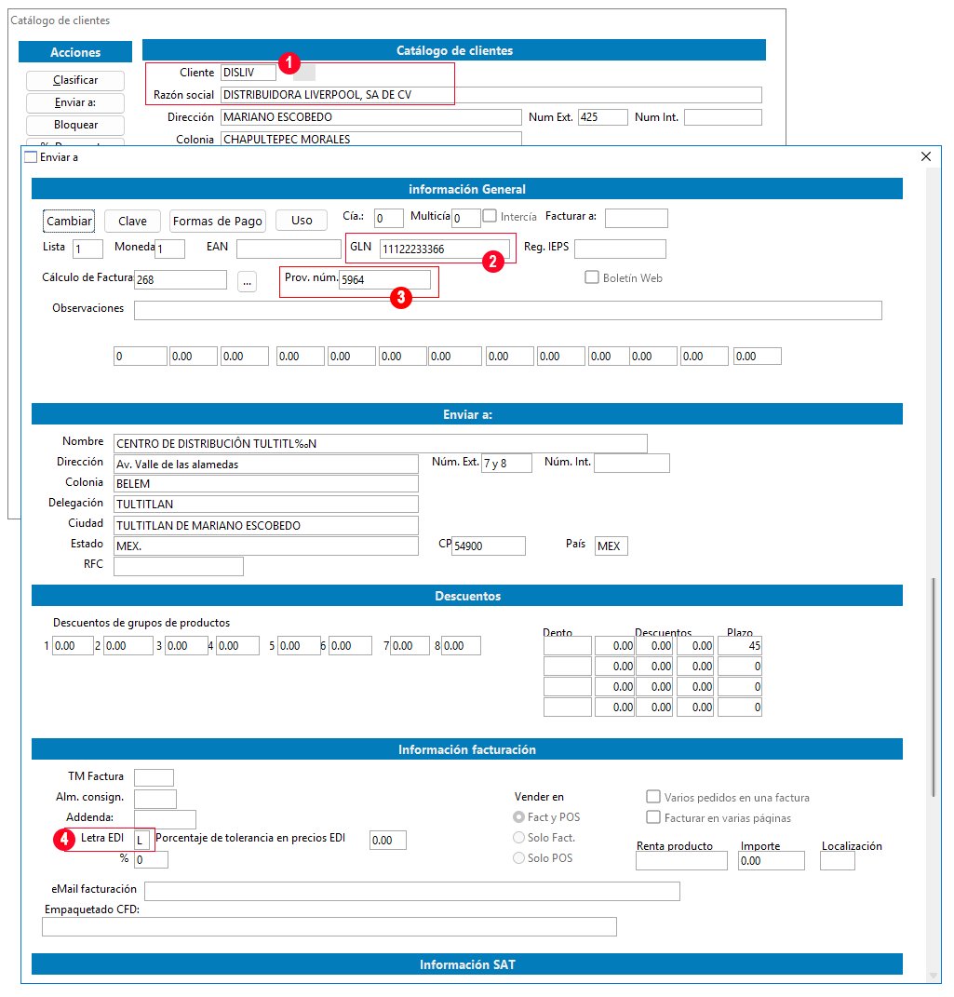
Task: Toggle the Intercía checkbox
Action: tap(490, 216)
